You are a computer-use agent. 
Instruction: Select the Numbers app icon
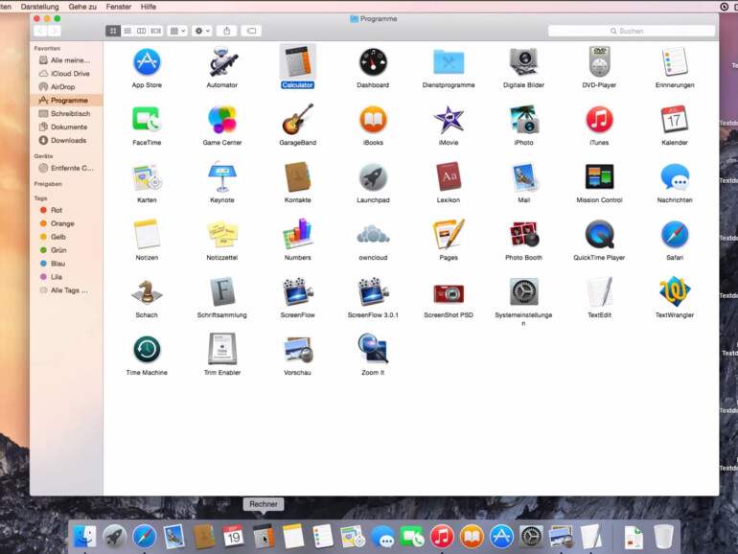[x=297, y=235]
